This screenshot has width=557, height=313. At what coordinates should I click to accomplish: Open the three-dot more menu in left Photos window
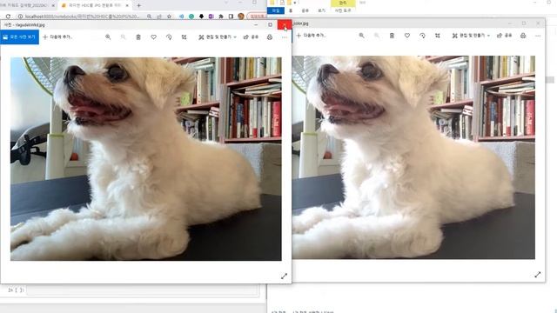285,37
